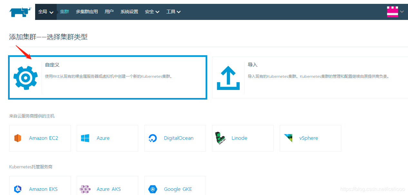Viewport: 408px width, 195px height.
Task: Click the gear icon on the 自定义 card
Action: tap(25, 77)
